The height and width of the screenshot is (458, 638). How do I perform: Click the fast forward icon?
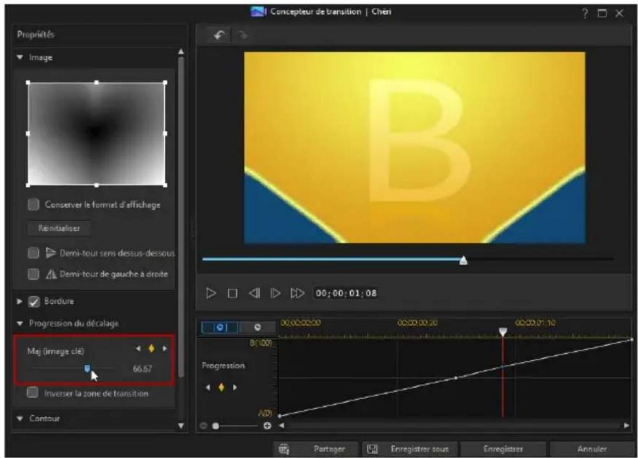tap(297, 293)
